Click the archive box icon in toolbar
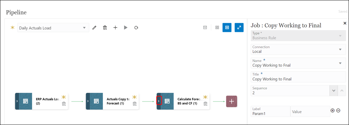Image resolution: width=349 pixels, height=125 pixels. pyautogui.click(x=205, y=27)
